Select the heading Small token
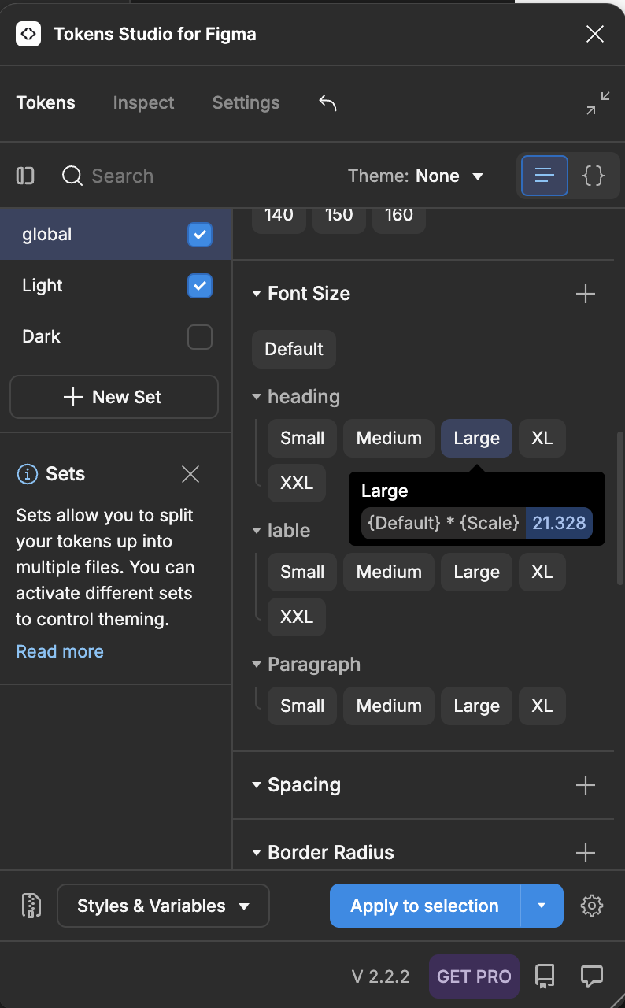This screenshot has height=1008, width=625. coord(302,438)
